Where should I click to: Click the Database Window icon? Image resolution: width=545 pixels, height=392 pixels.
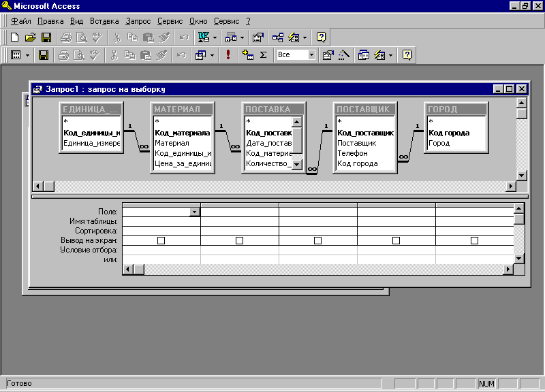pyautogui.click(x=364, y=55)
